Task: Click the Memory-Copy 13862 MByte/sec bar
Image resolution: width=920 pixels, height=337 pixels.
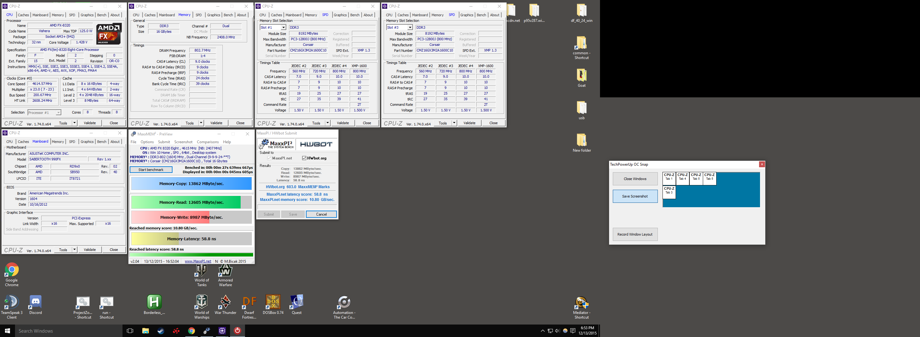Action: click(192, 184)
